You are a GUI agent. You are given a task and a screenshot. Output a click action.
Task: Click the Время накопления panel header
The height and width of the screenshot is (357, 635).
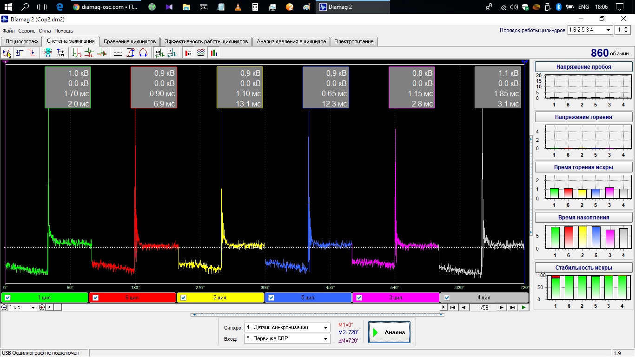click(584, 218)
